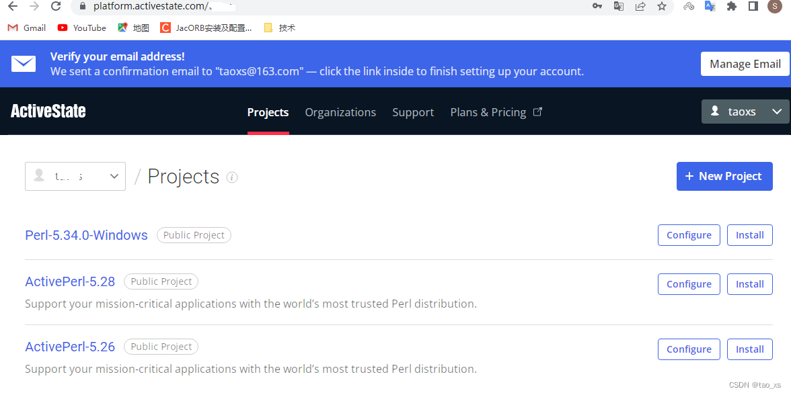Image resolution: width=791 pixels, height=395 pixels.
Task: Click the ActivePerl-5.26 description text
Action: point(251,369)
